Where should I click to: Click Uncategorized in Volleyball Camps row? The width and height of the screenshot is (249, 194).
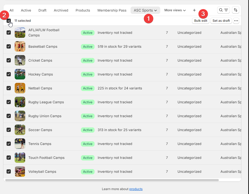189,171
